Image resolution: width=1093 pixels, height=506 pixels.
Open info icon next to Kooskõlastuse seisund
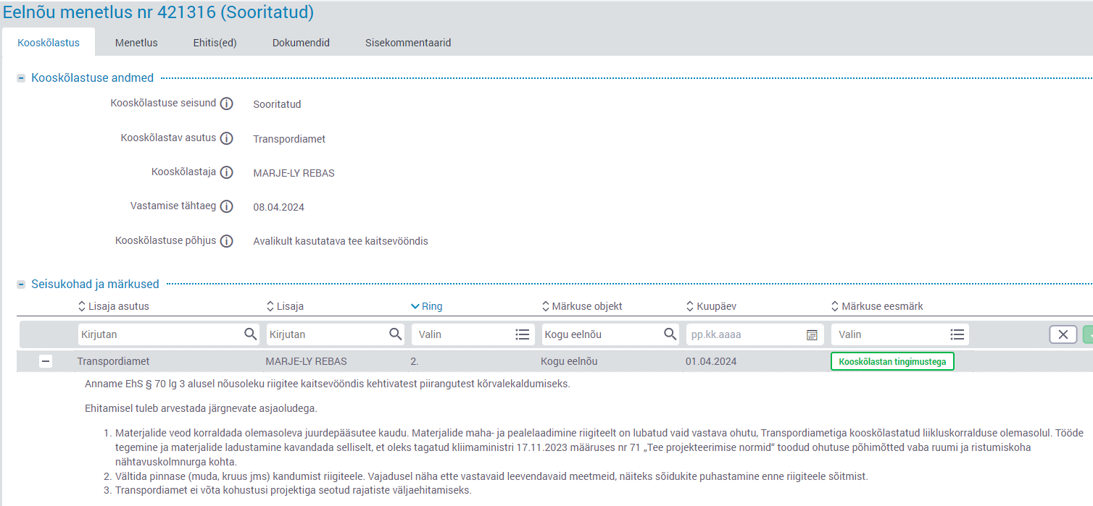click(x=227, y=104)
